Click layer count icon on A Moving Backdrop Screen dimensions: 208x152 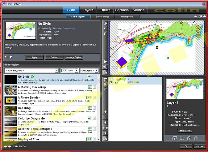point(95,87)
